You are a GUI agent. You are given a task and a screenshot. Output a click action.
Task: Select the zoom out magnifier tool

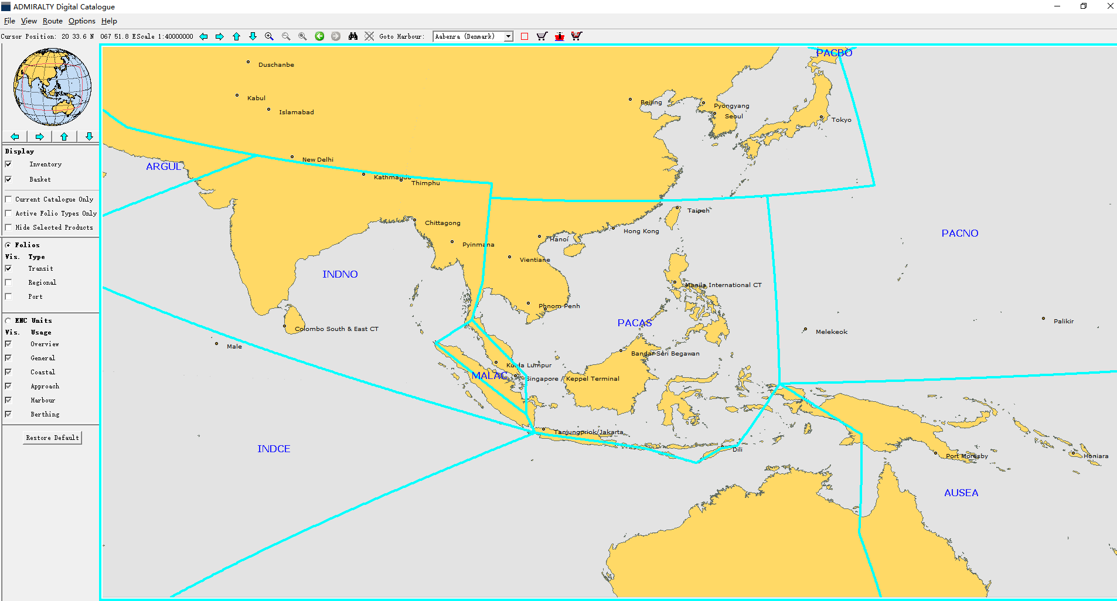(286, 36)
